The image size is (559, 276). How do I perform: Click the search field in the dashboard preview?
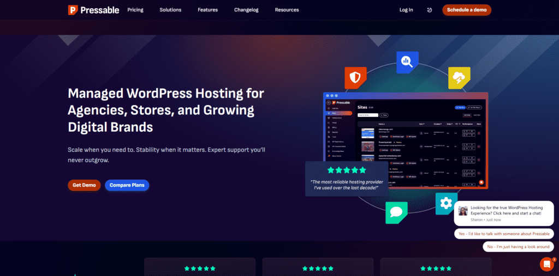point(368,115)
